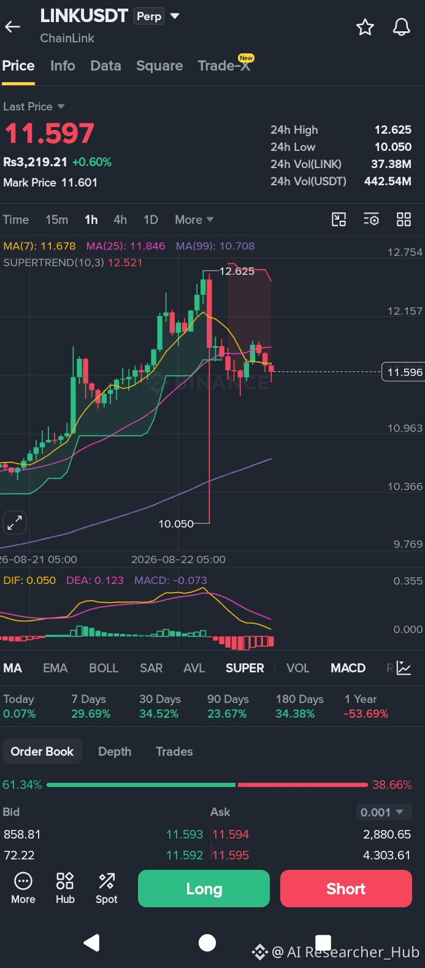
Task: Tap the 7 Days 29.69% performance
Action: pyautogui.click(x=91, y=707)
